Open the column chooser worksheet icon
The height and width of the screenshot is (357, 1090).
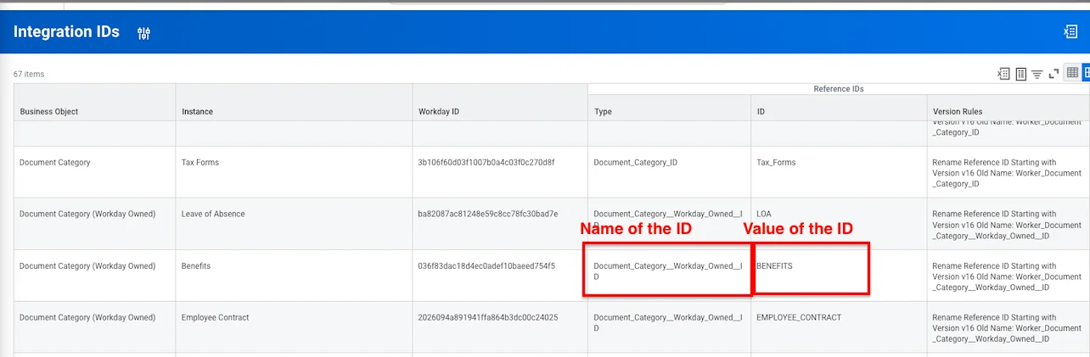pos(1021,74)
